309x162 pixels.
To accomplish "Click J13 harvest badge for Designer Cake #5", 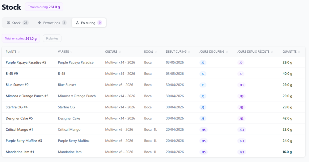I will click(241, 119).
